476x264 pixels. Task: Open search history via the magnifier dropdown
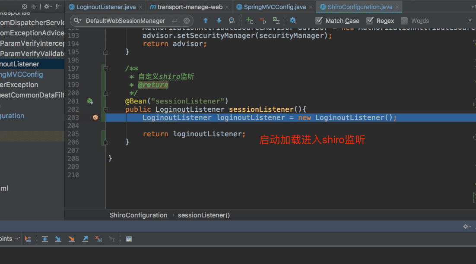coord(76,20)
